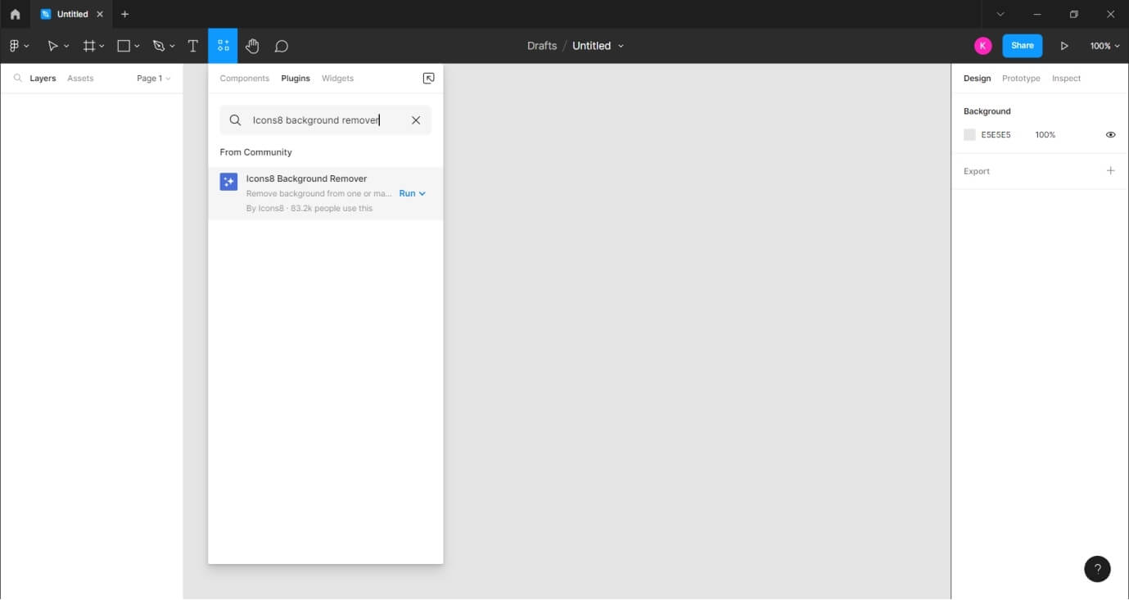This screenshot has height=600, width=1129.
Task: Open the Figma home screen
Action: (15, 14)
